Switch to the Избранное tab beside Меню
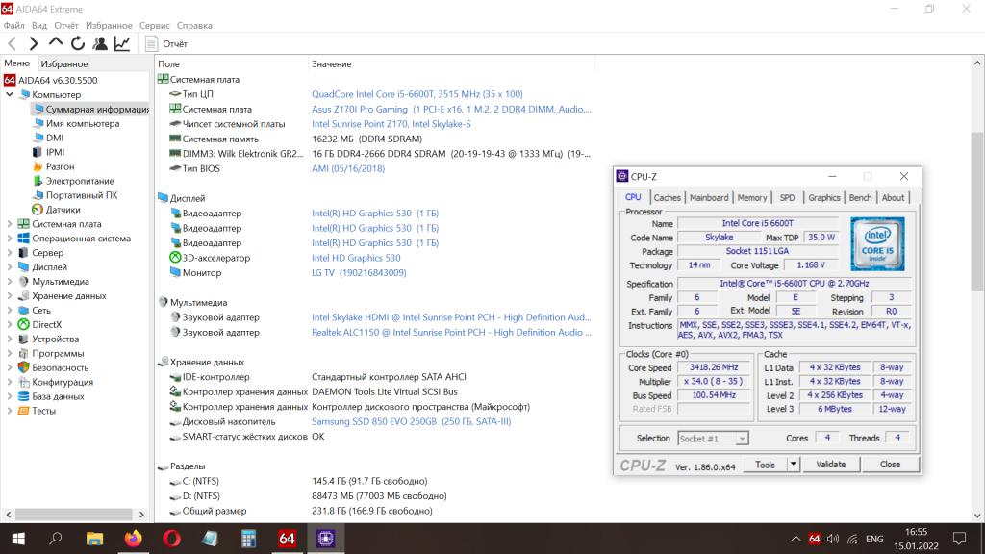The image size is (985, 554). (x=63, y=63)
